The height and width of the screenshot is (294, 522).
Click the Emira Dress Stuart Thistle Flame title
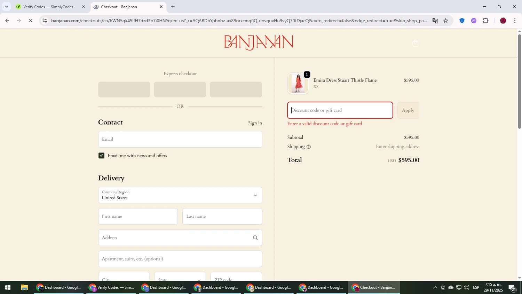tap(345, 80)
